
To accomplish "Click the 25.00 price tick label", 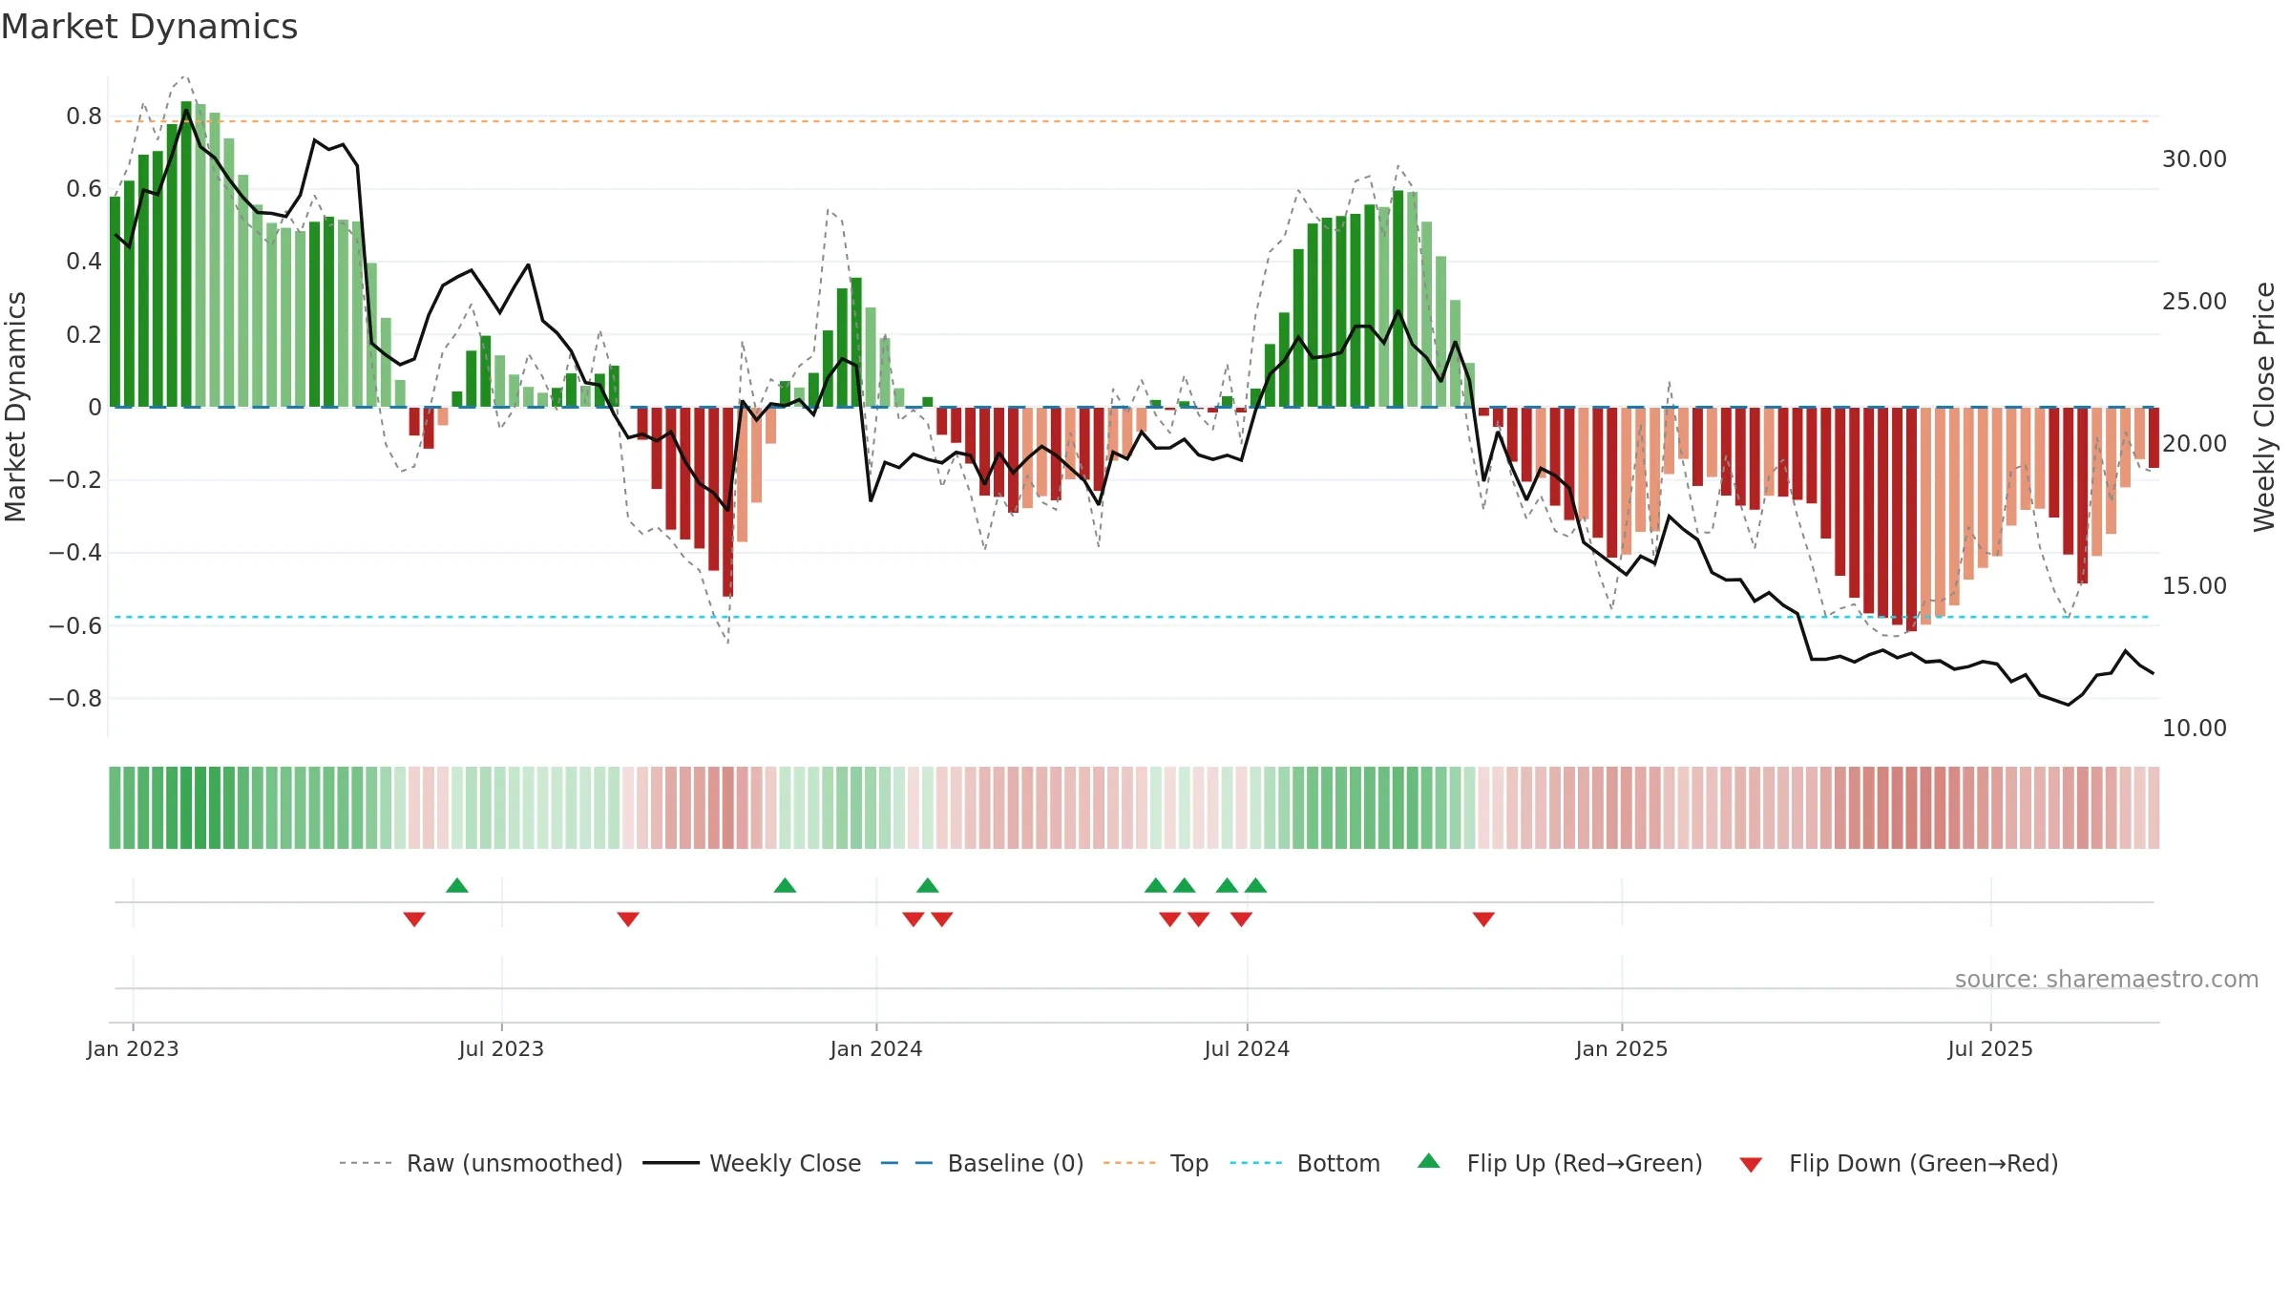I will coord(2195,302).
